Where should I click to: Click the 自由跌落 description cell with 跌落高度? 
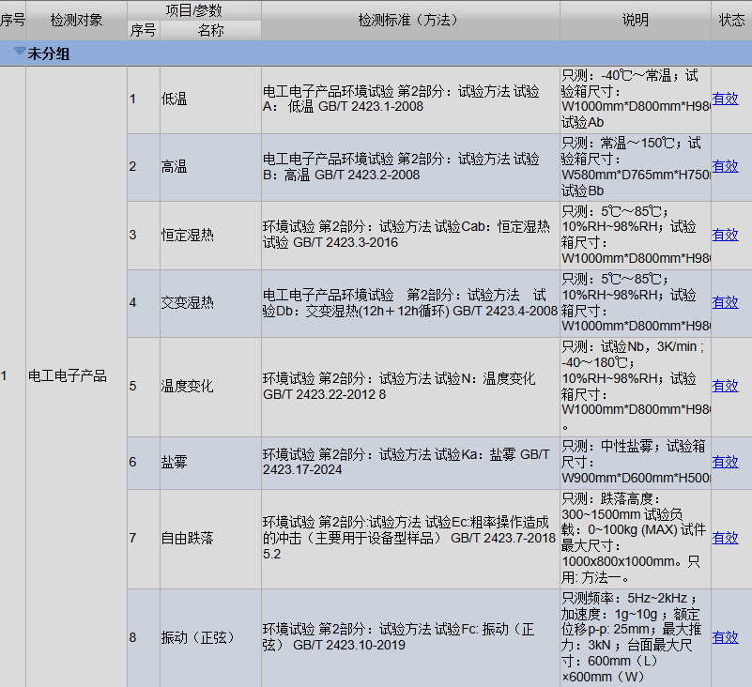coord(635,538)
